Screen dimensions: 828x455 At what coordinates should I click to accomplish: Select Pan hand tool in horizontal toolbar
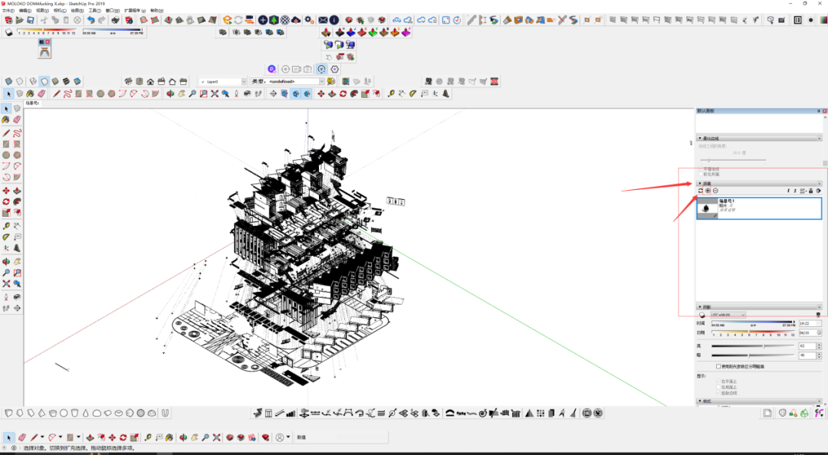(x=181, y=94)
